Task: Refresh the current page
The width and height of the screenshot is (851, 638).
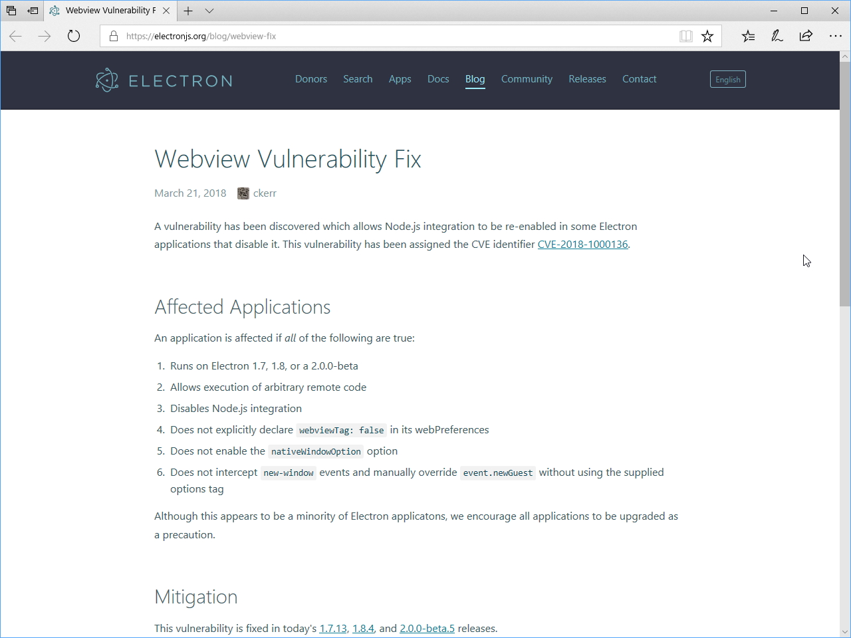Action: point(74,36)
